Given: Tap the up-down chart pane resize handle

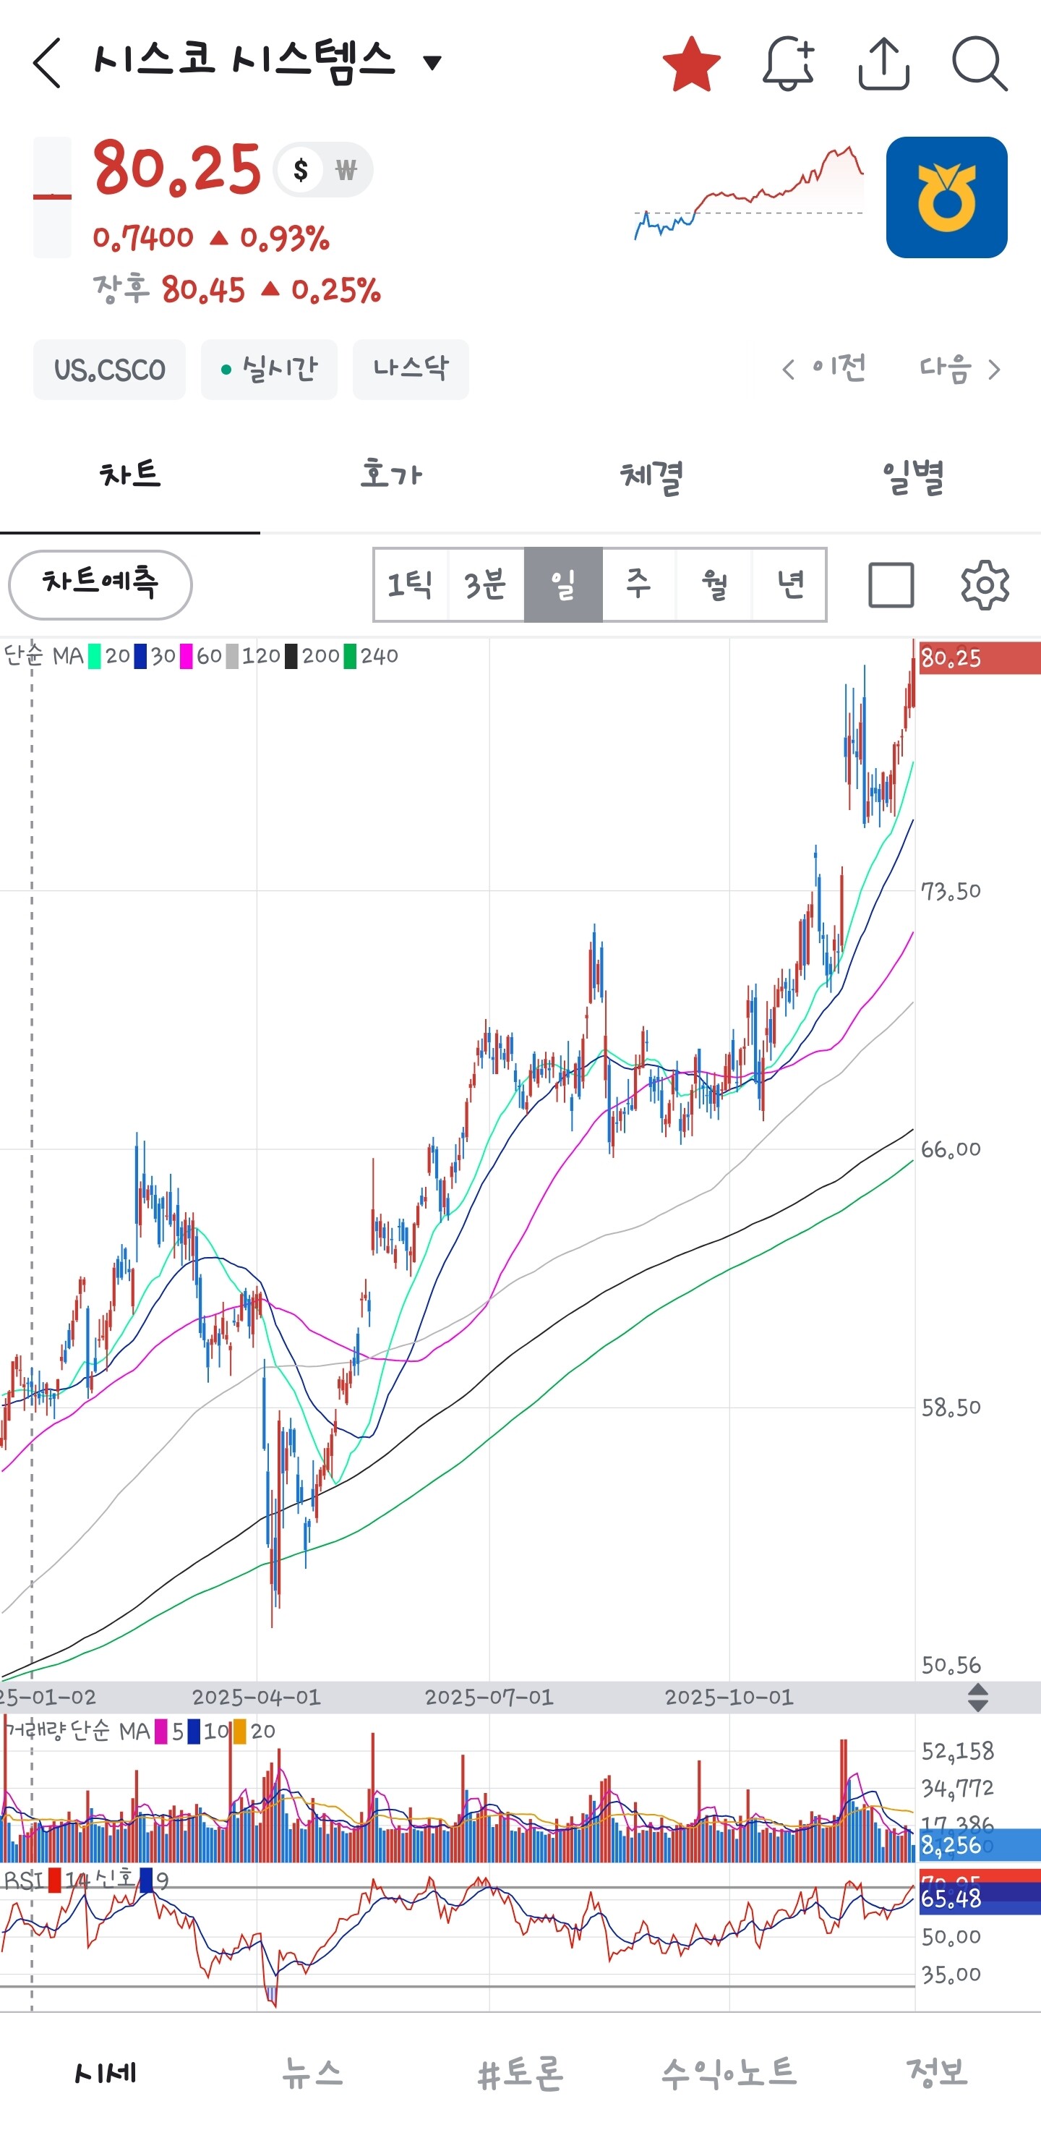Looking at the screenshot, I should pos(978,1698).
